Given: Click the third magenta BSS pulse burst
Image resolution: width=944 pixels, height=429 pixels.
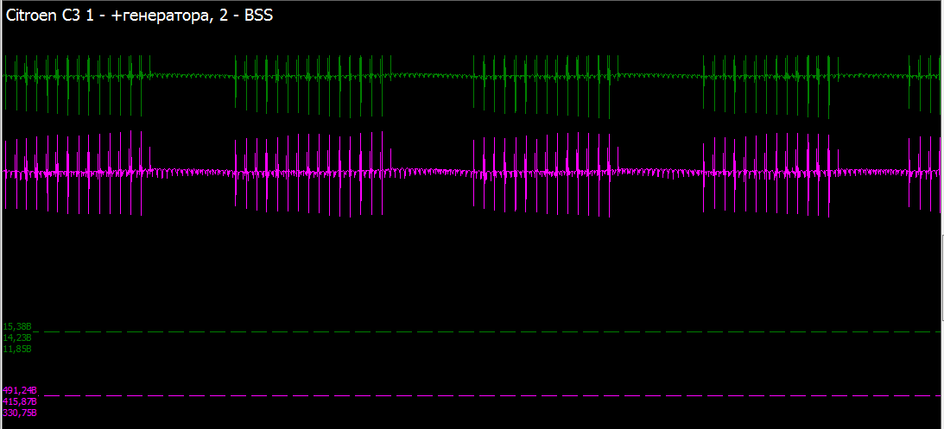Looking at the screenshot, I should pyautogui.click(x=546, y=175).
